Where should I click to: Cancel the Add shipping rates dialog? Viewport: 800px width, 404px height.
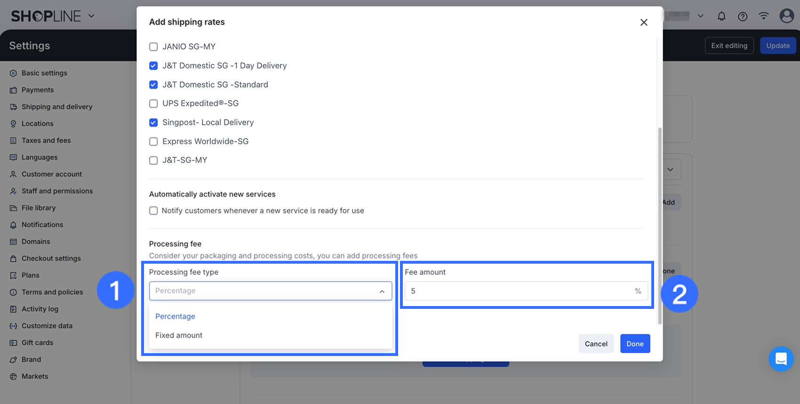click(x=596, y=344)
